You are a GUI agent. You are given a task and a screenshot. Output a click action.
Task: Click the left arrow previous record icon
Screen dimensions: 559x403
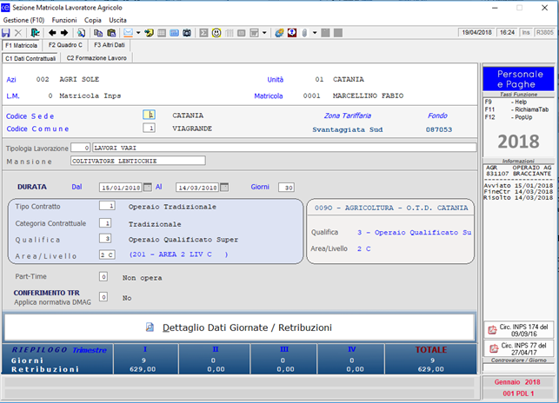[x=51, y=33]
